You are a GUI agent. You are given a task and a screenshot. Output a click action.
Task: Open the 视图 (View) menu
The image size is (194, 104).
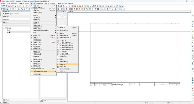pos(27,3)
